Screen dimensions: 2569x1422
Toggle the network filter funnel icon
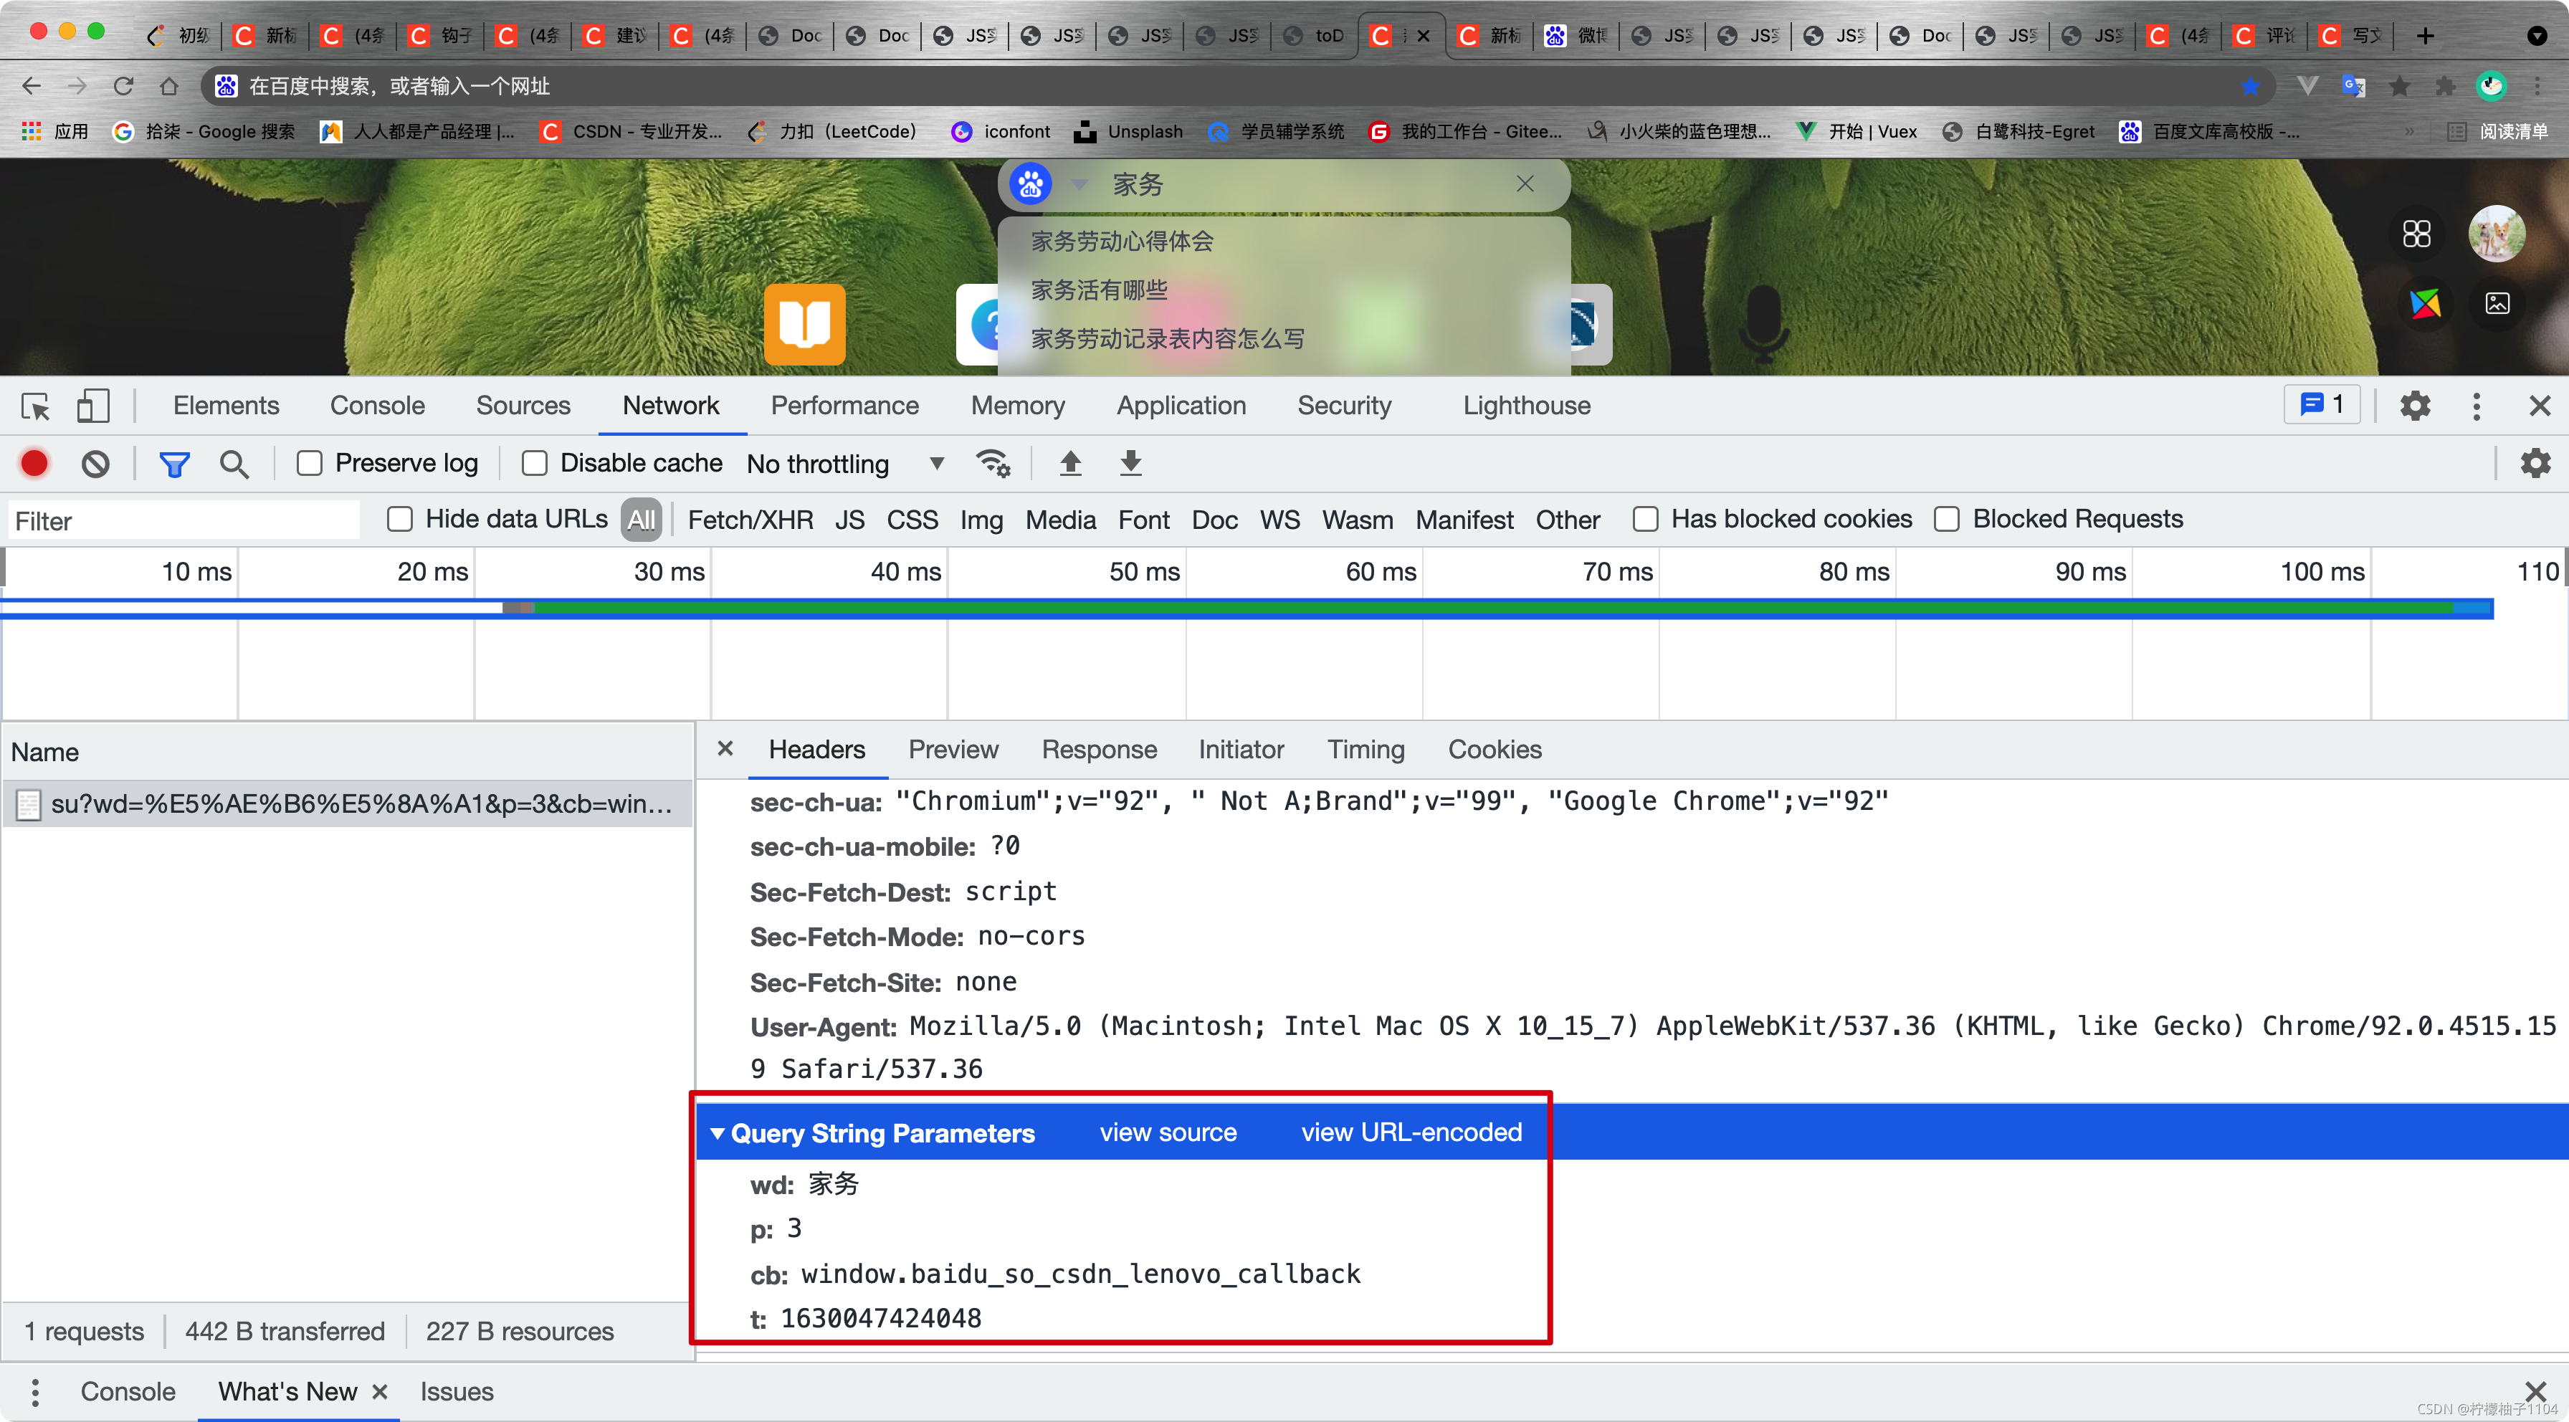[174, 464]
